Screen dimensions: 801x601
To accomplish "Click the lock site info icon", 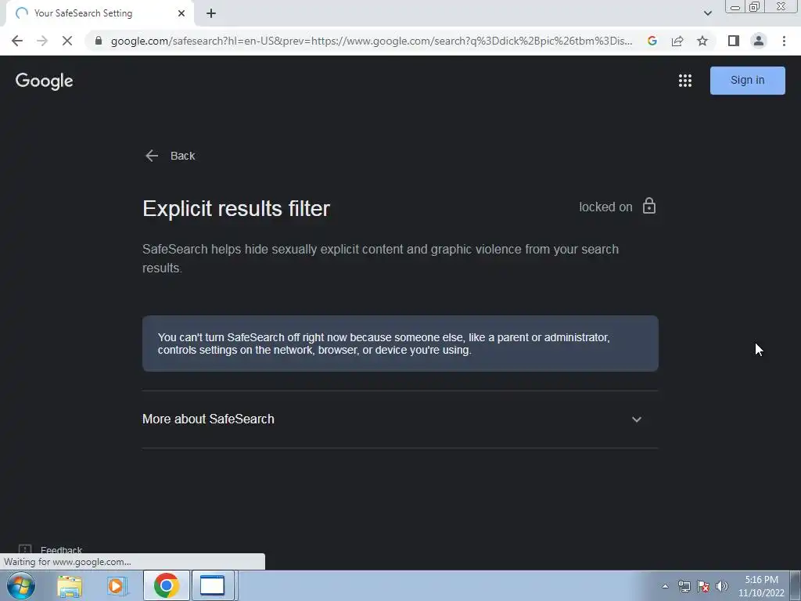I will click(x=99, y=41).
